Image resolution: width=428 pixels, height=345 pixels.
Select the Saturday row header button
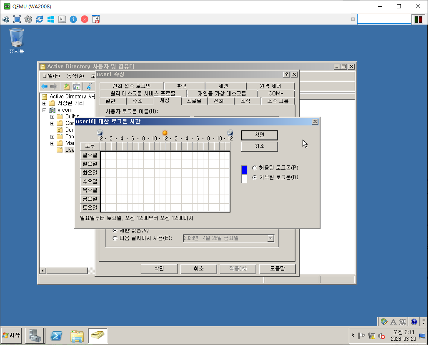coord(90,208)
